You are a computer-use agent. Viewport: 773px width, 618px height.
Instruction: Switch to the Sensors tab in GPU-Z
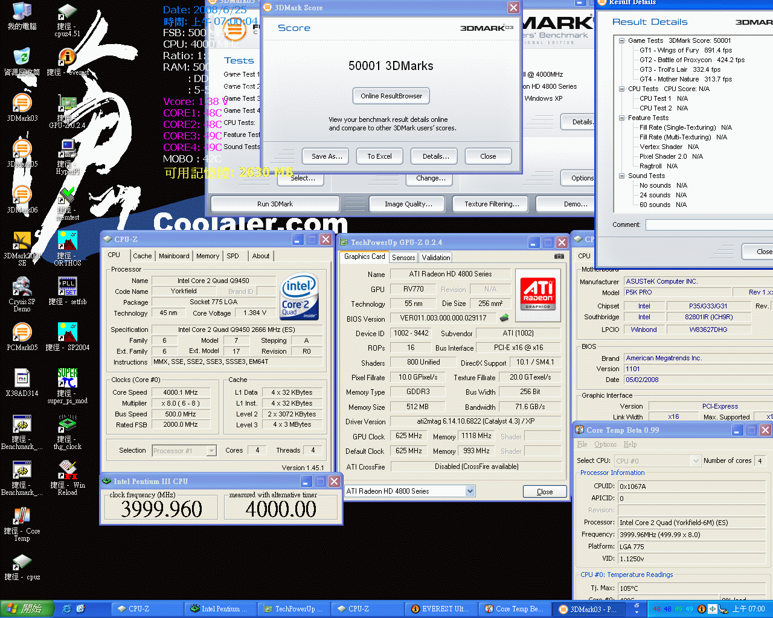[x=403, y=258]
